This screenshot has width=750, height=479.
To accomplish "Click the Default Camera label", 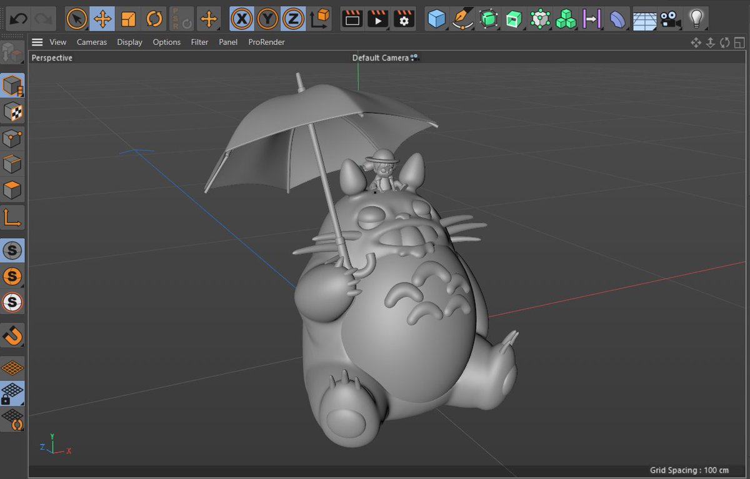I will click(380, 58).
